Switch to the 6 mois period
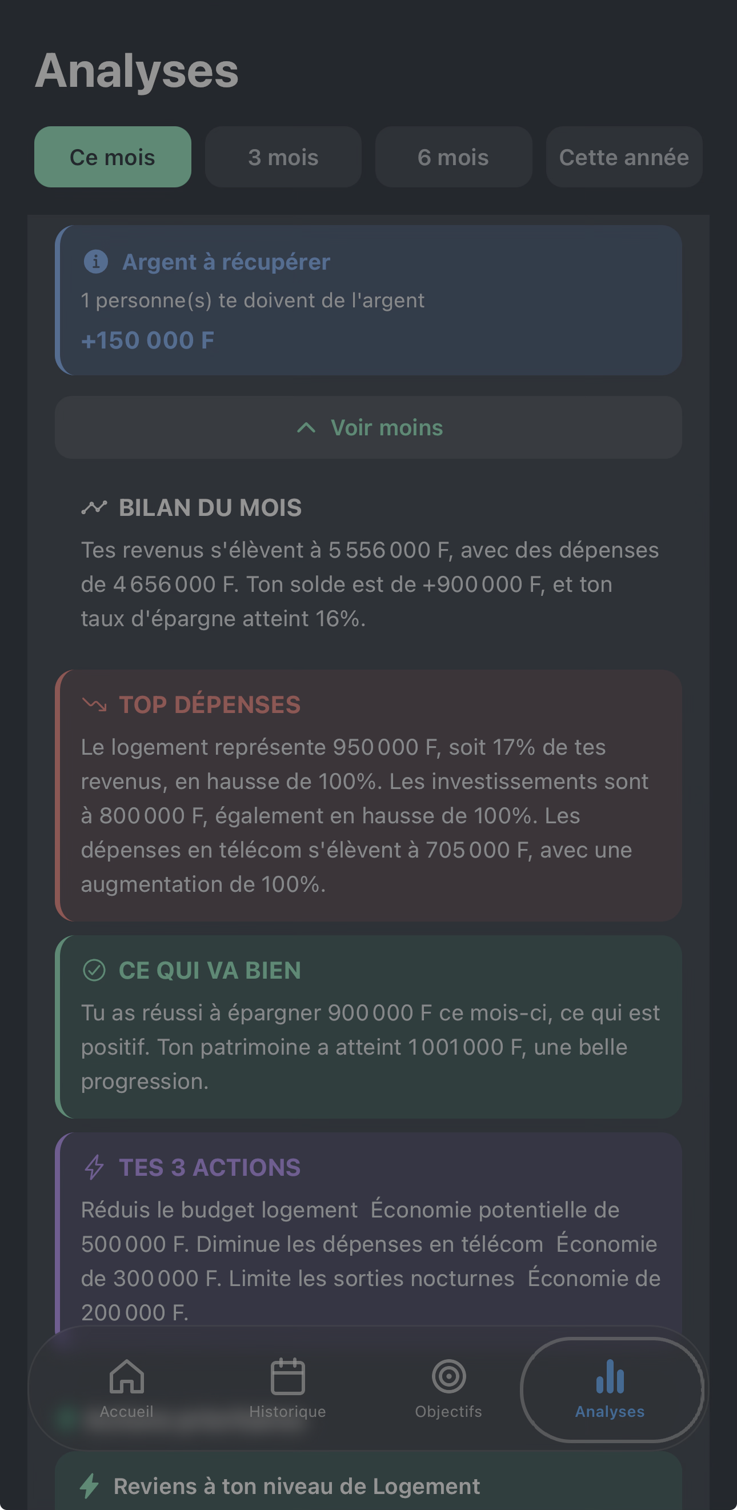The width and height of the screenshot is (737, 1510). pyautogui.click(x=453, y=157)
